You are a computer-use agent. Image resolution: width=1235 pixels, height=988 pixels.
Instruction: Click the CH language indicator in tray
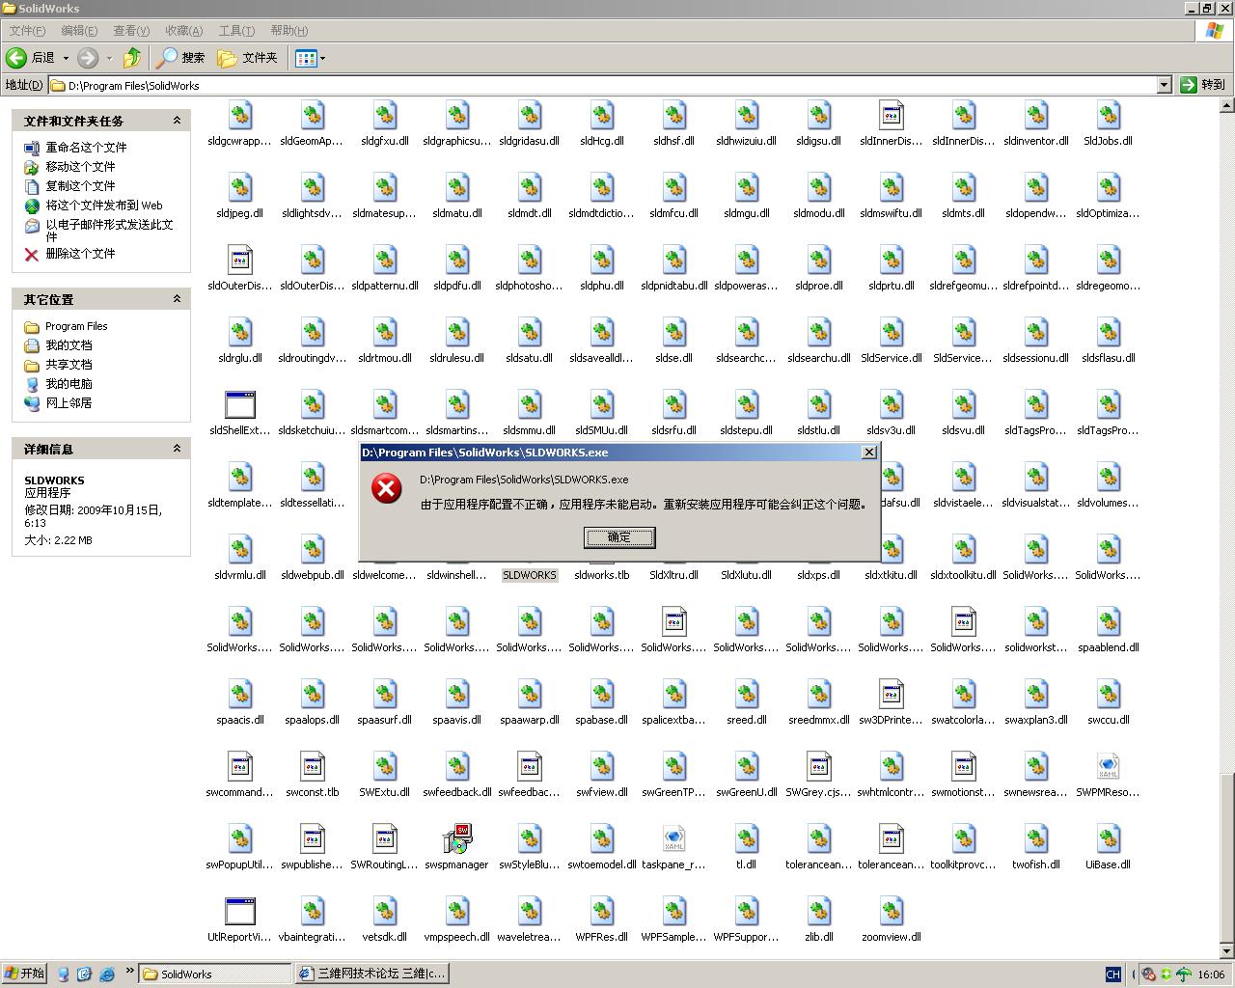(1112, 974)
